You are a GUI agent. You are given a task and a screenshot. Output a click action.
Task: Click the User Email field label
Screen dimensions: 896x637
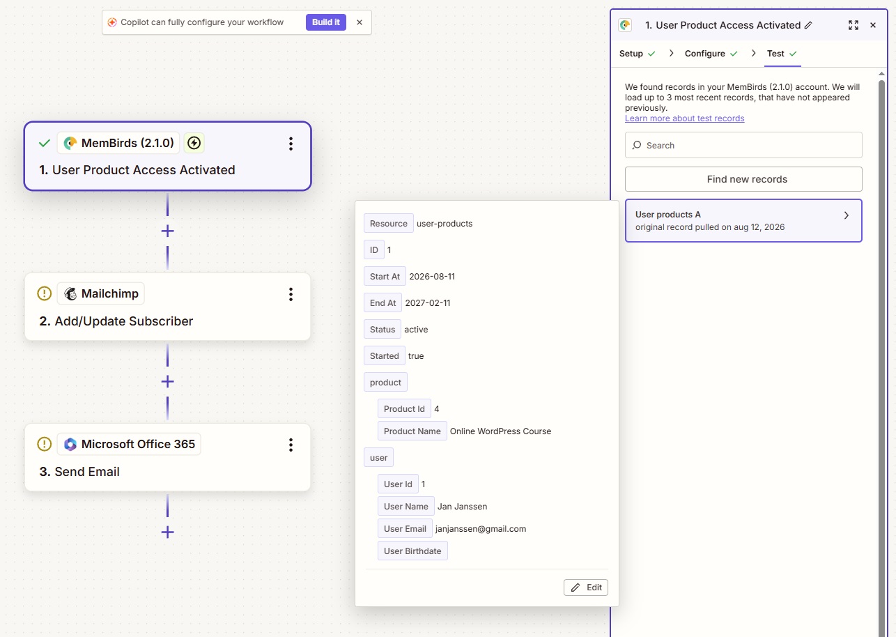pos(405,528)
